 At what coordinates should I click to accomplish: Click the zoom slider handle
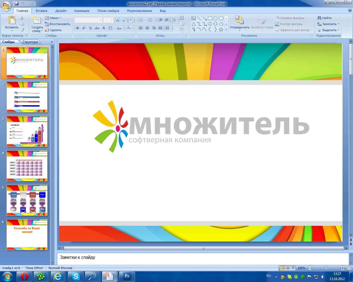tap(326, 268)
